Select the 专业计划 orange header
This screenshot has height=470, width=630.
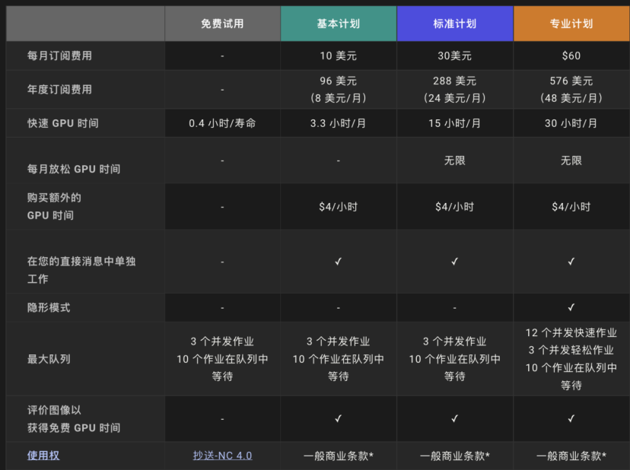571,24
